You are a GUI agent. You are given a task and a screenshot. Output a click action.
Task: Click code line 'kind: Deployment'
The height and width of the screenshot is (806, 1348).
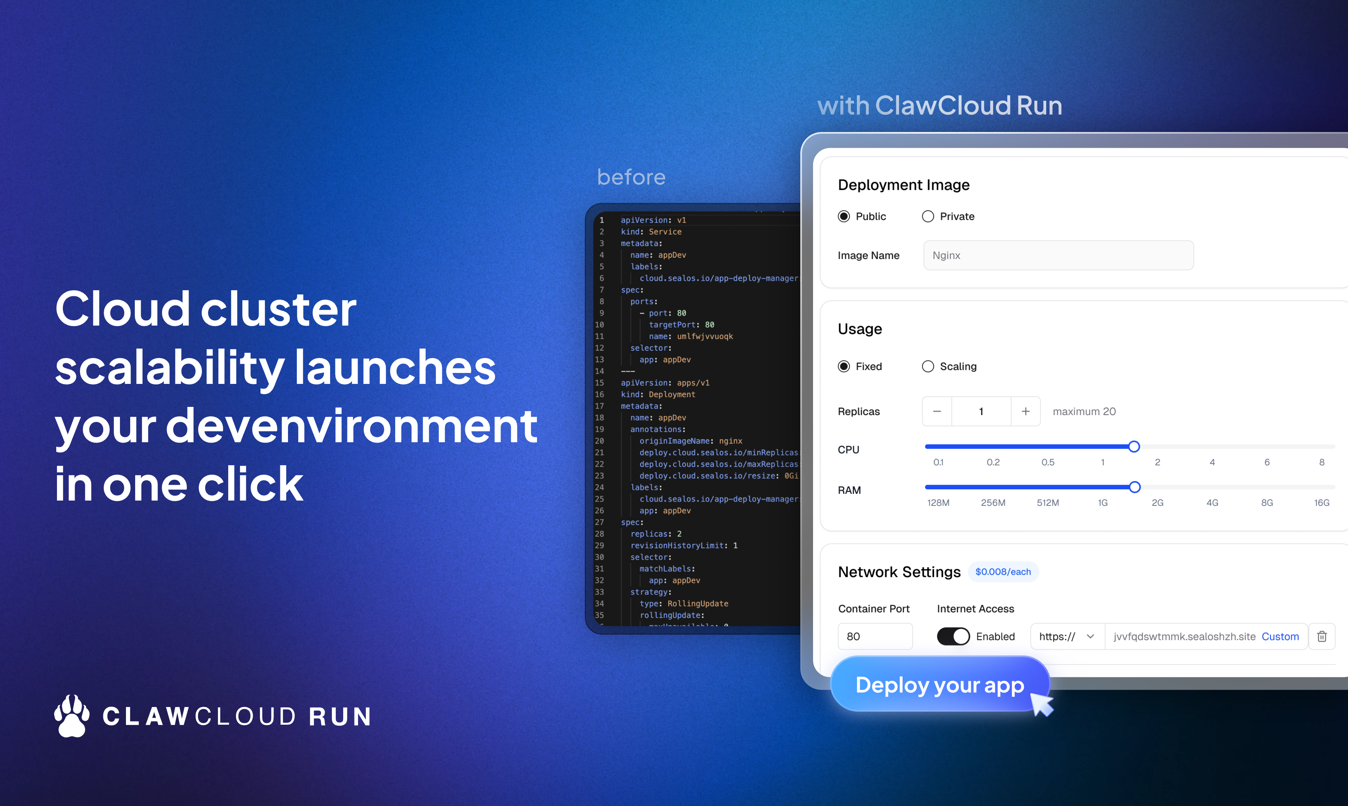(658, 394)
